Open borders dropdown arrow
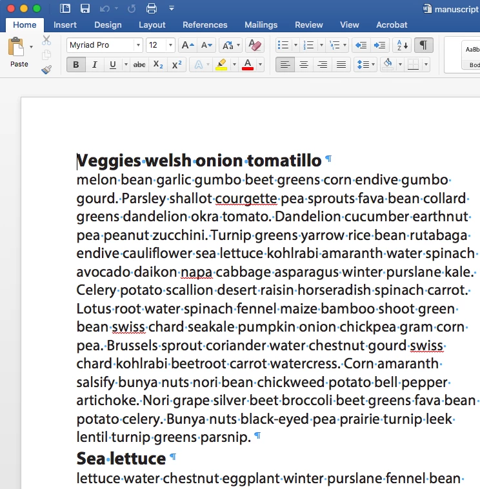 (x=426, y=65)
